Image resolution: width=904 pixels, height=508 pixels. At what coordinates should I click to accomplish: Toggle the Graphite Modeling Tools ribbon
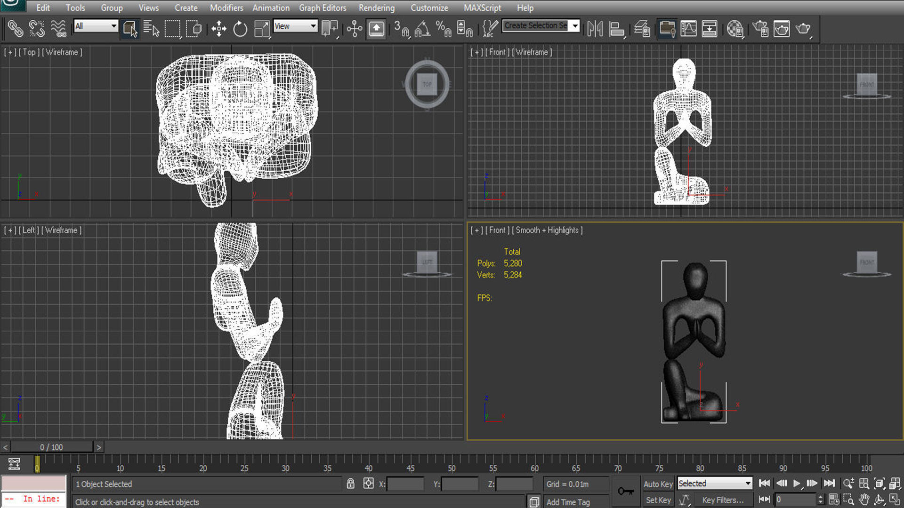pos(667,29)
